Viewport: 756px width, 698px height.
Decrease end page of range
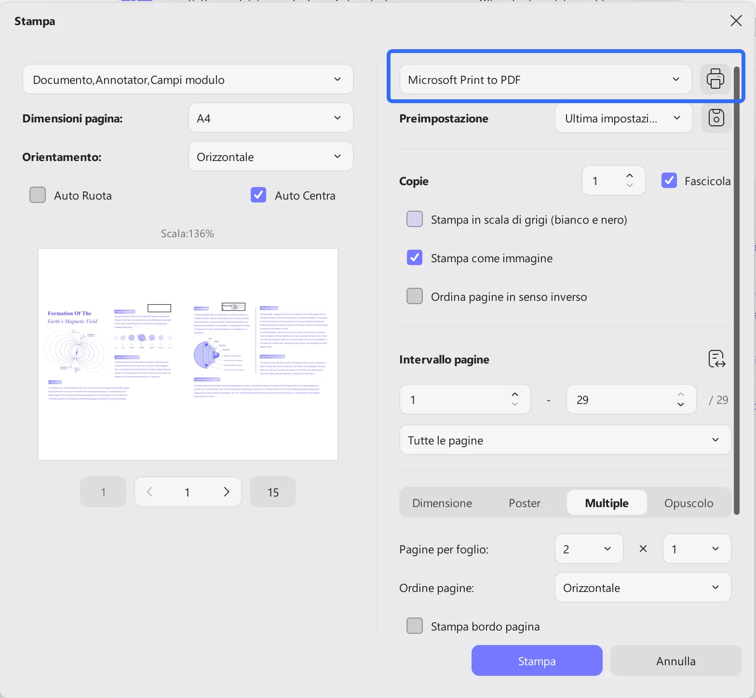click(x=681, y=404)
